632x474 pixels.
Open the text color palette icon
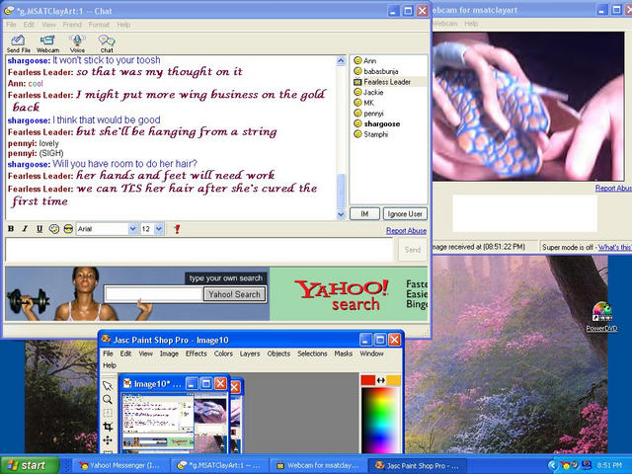[54, 229]
